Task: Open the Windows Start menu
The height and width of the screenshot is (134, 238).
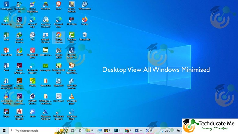Action: tap(4, 131)
